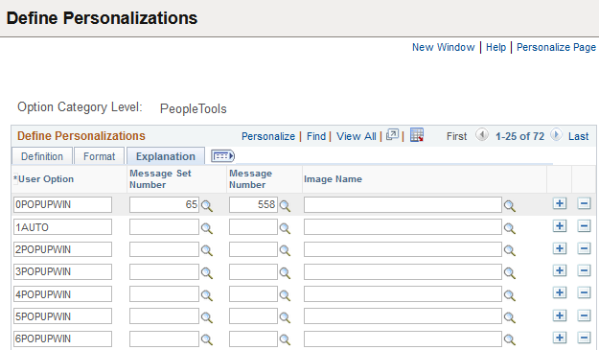Delete the 3POPUPWIN row

click(x=584, y=270)
